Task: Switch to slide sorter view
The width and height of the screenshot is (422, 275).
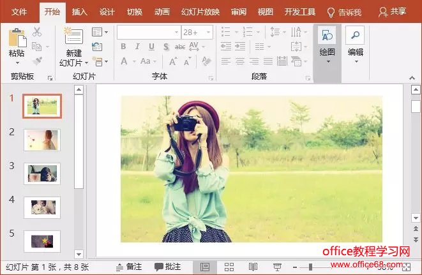Action: (x=229, y=267)
